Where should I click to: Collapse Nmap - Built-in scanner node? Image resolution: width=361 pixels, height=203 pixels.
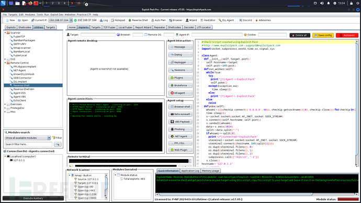[x=70, y=175]
